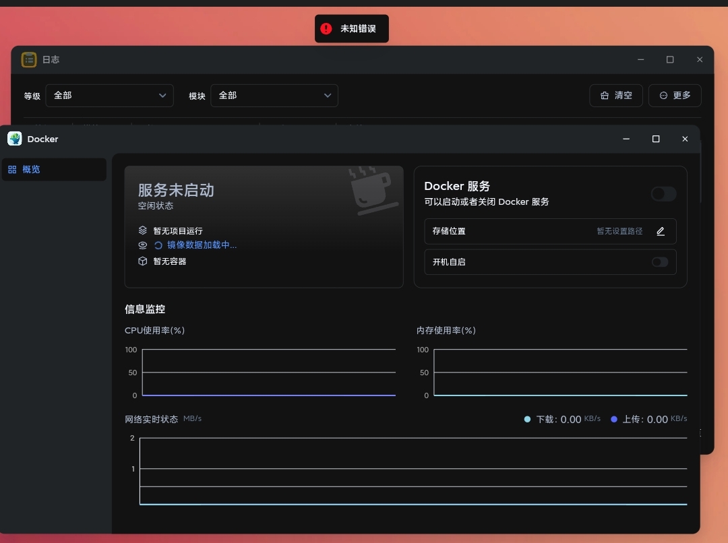Edit storage location with pencil icon
Image resolution: width=728 pixels, height=543 pixels.
(660, 231)
